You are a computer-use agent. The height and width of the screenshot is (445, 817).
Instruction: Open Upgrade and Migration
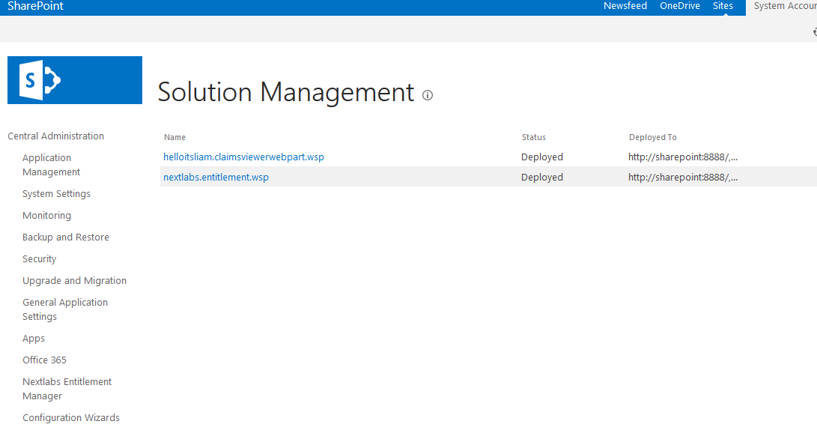click(74, 280)
